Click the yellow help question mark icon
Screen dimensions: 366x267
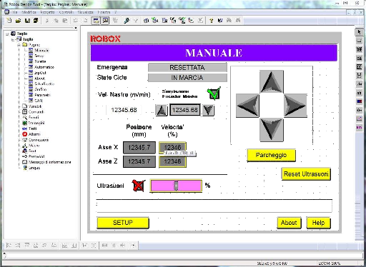coord(211,21)
